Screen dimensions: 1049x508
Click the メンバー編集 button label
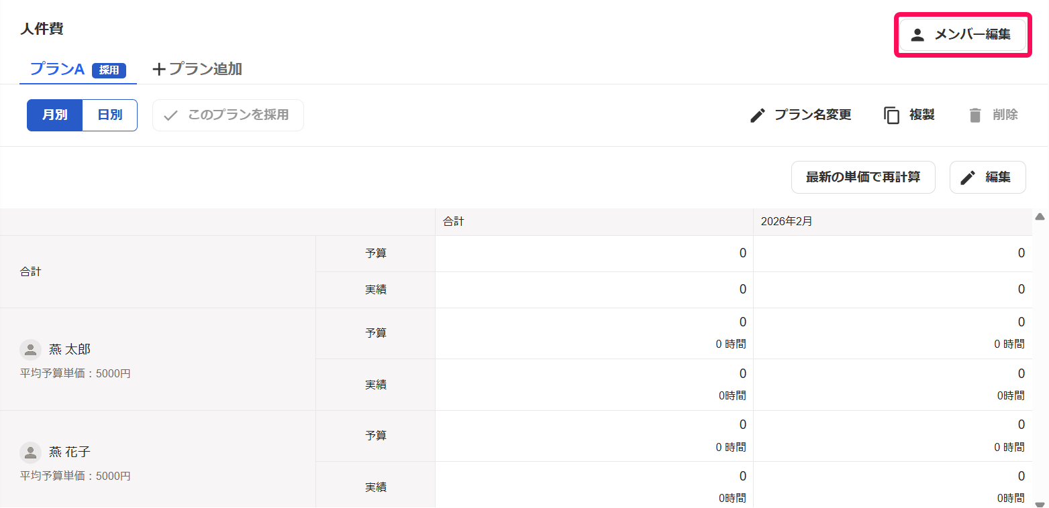pyautogui.click(x=972, y=35)
